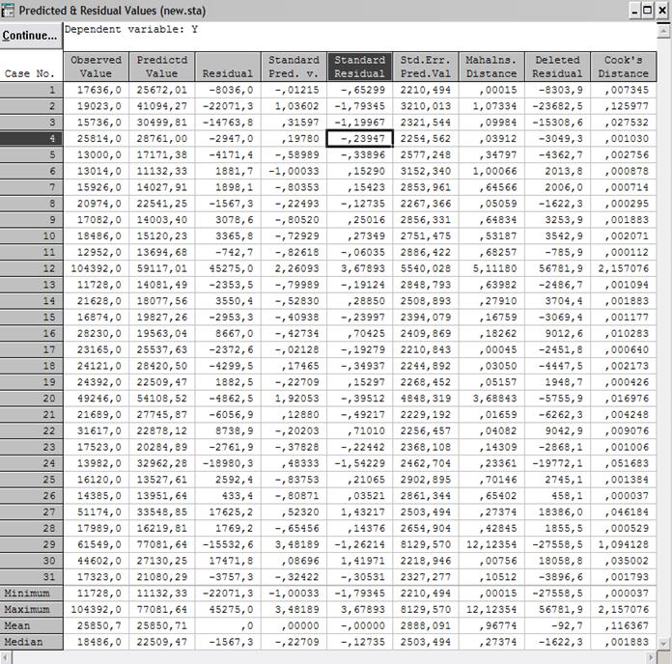The image size is (672, 664).
Task: Close the Predicted & Residual Values window
Action: (x=661, y=10)
